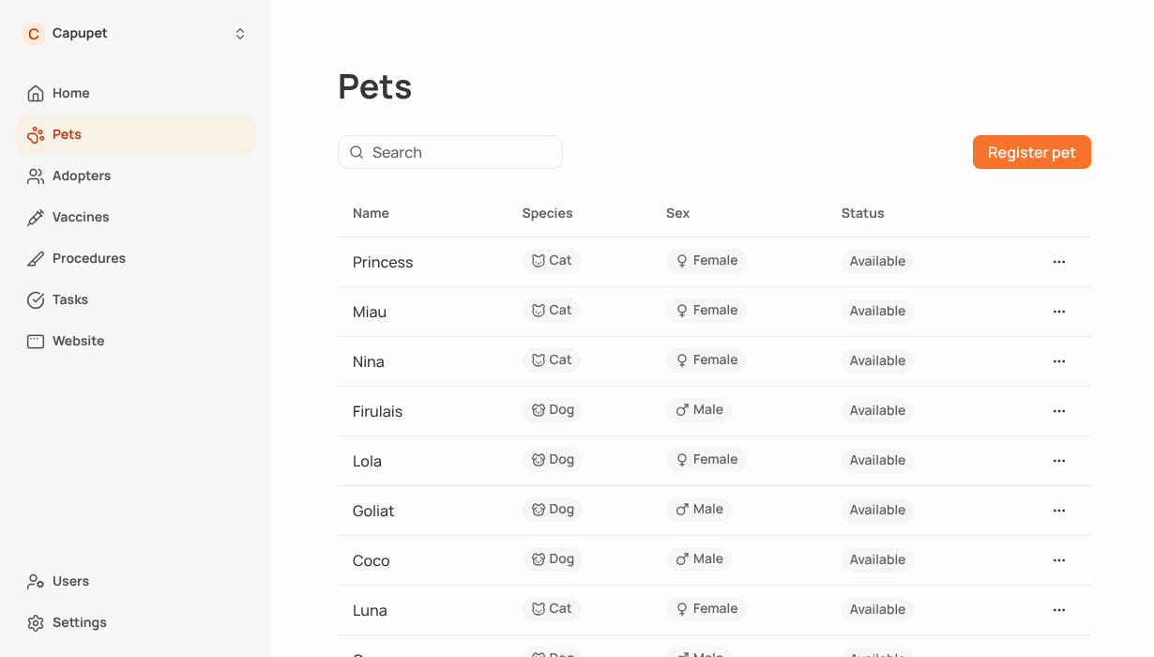1154x657 pixels.
Task: Click the Adopters people icon
Action: click(36, 176)
